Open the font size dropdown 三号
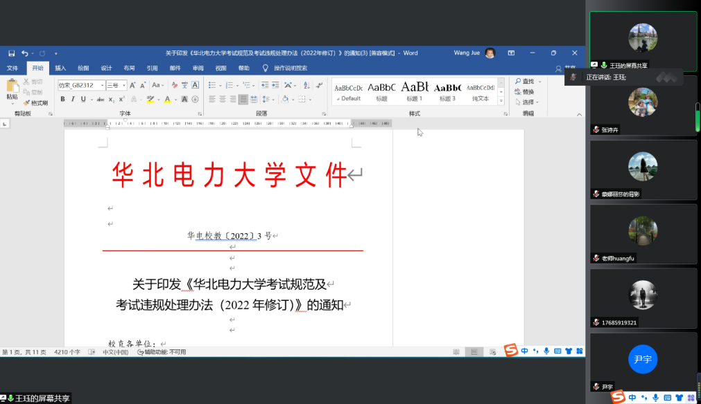This screenshot has width=701, height=404. (116, 85)
